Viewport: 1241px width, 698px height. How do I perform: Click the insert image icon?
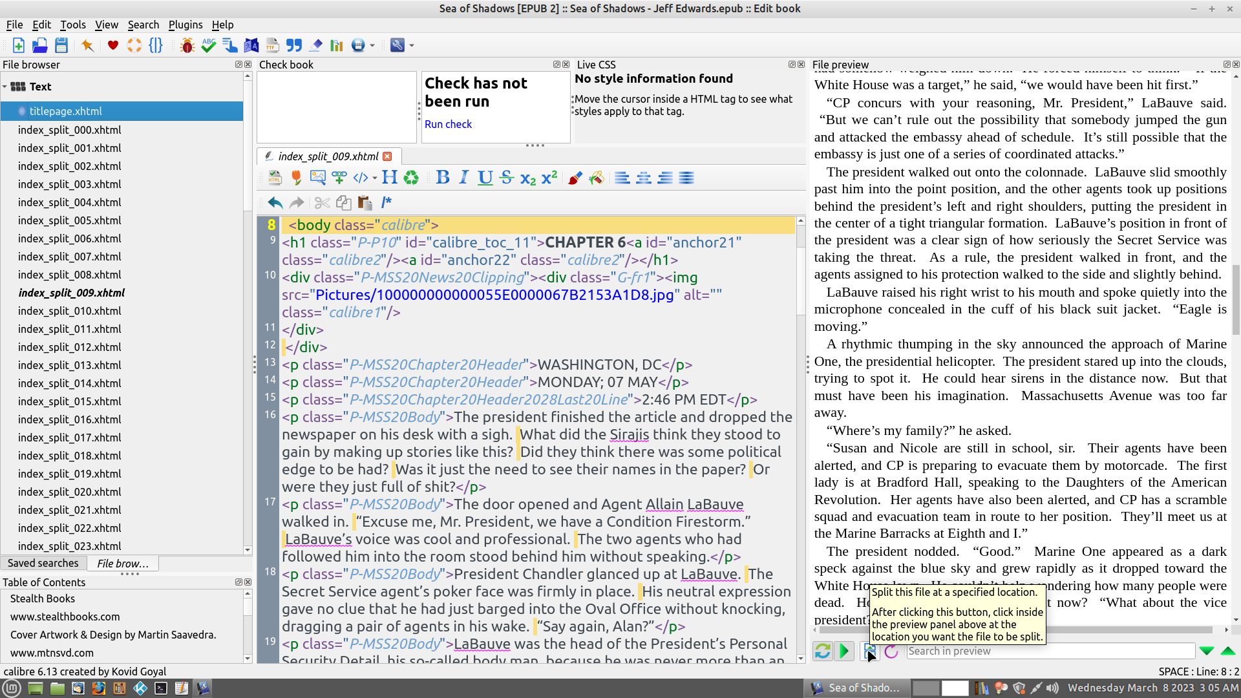(317, 178)
